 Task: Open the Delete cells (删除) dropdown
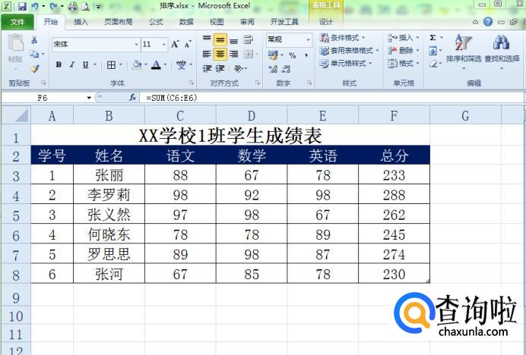(x=404, y=51)
